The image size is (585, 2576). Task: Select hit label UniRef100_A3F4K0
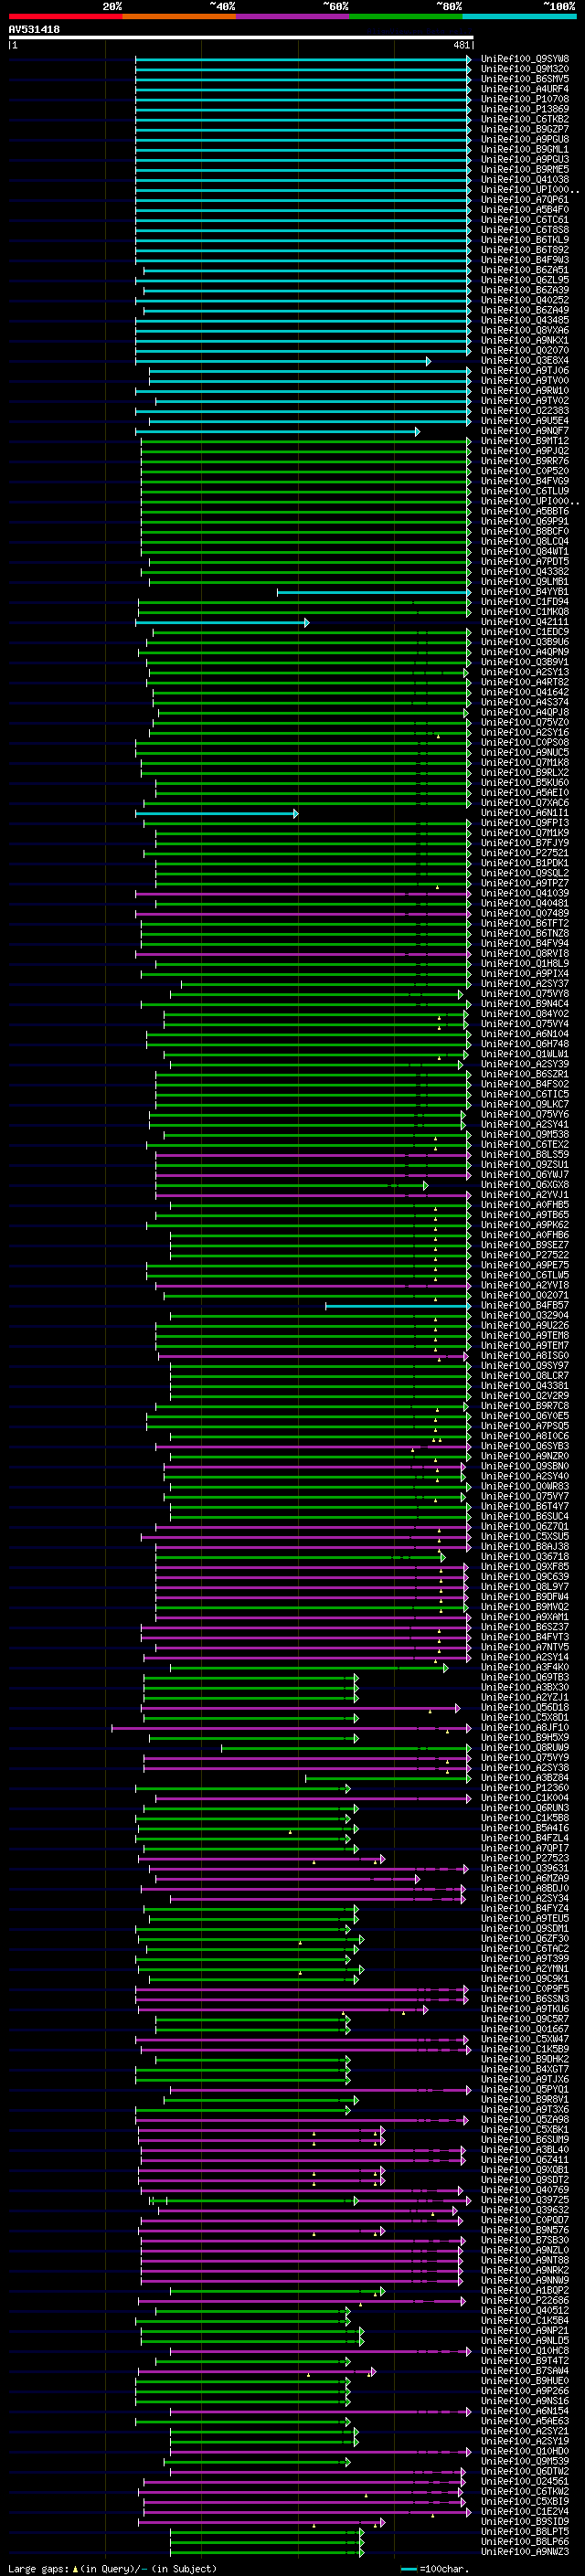point(525,1668)
